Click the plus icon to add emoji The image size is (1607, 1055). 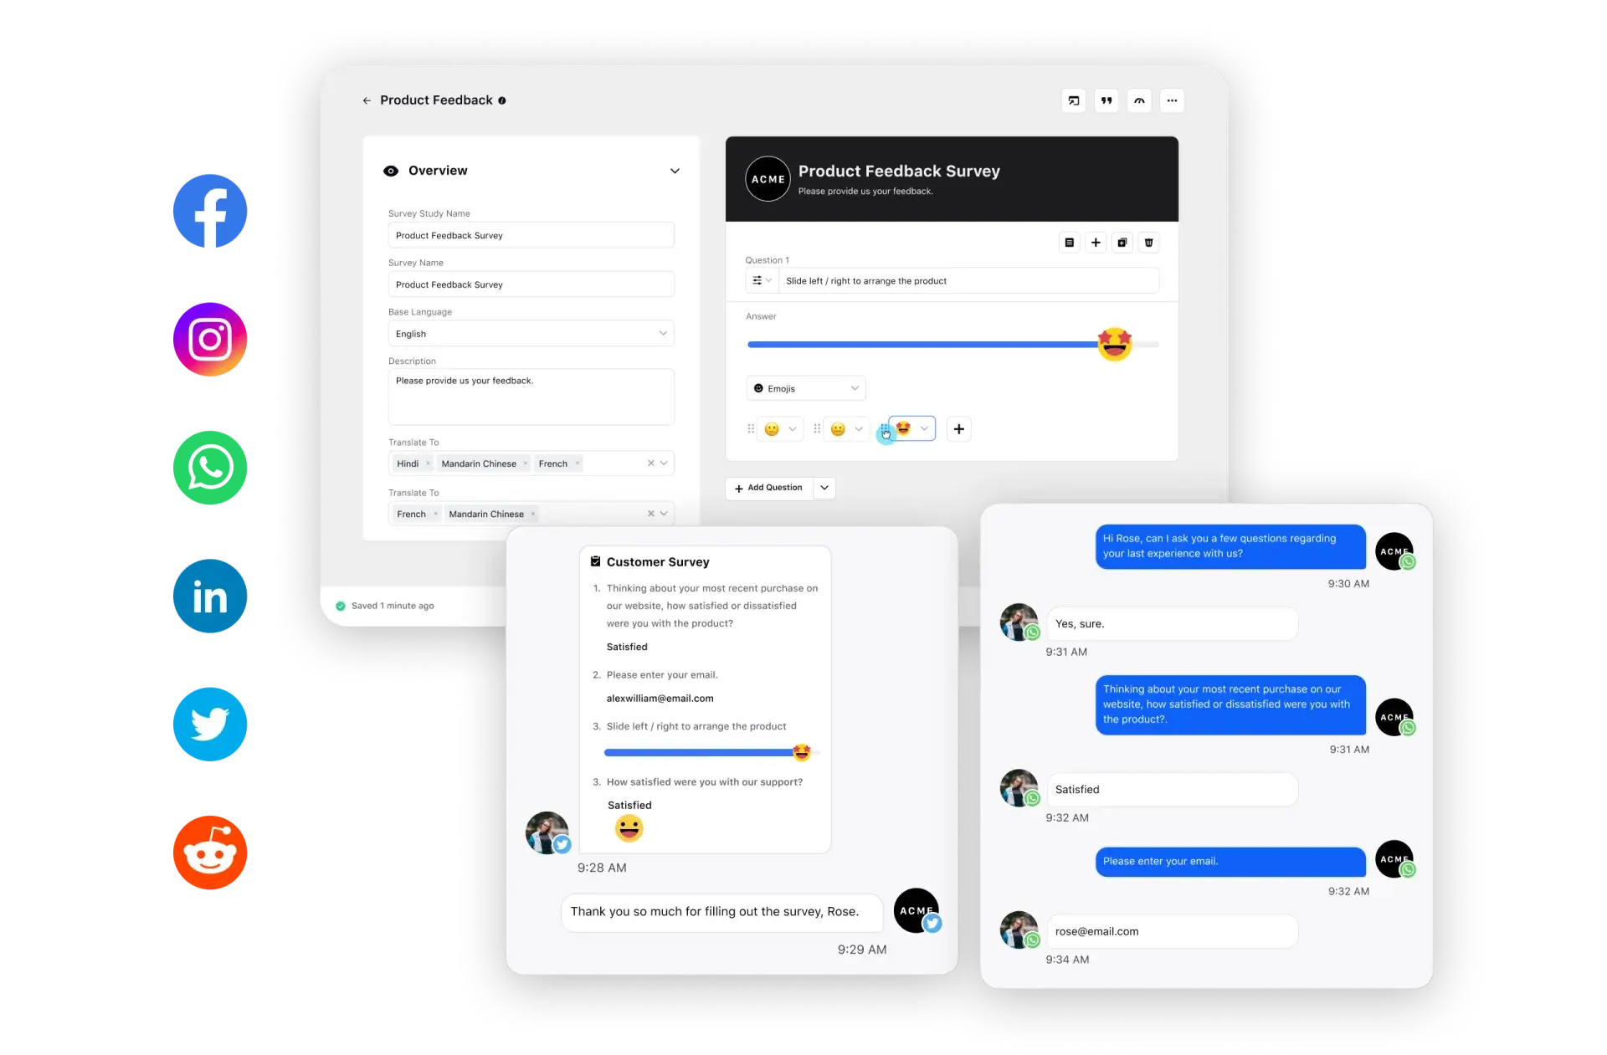(959, 428)
